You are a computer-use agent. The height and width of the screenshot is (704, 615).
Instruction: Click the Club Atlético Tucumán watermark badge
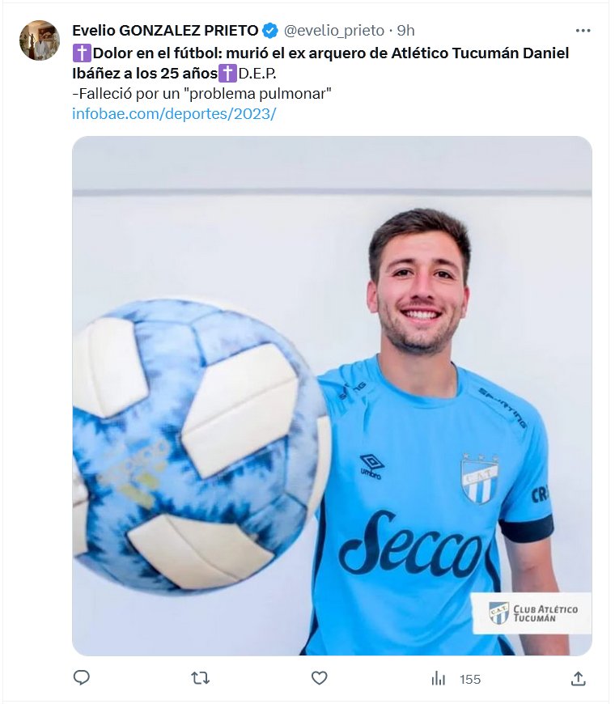[x=532, y=613]
